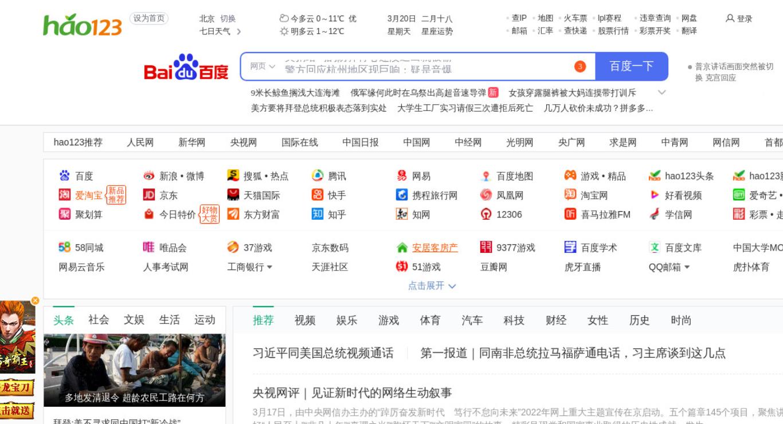
Task: Open the 天猫国际 icon link
Action: click(x=233, y=195)
